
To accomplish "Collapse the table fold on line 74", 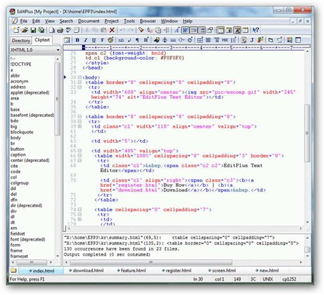I will click(x=79, y=209).
